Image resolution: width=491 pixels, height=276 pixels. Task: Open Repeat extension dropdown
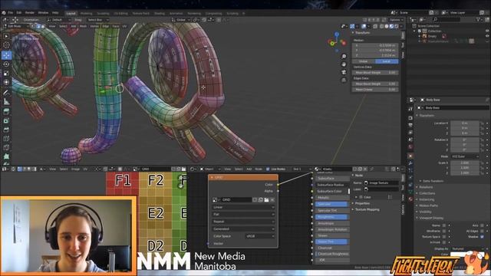(243, 222)
